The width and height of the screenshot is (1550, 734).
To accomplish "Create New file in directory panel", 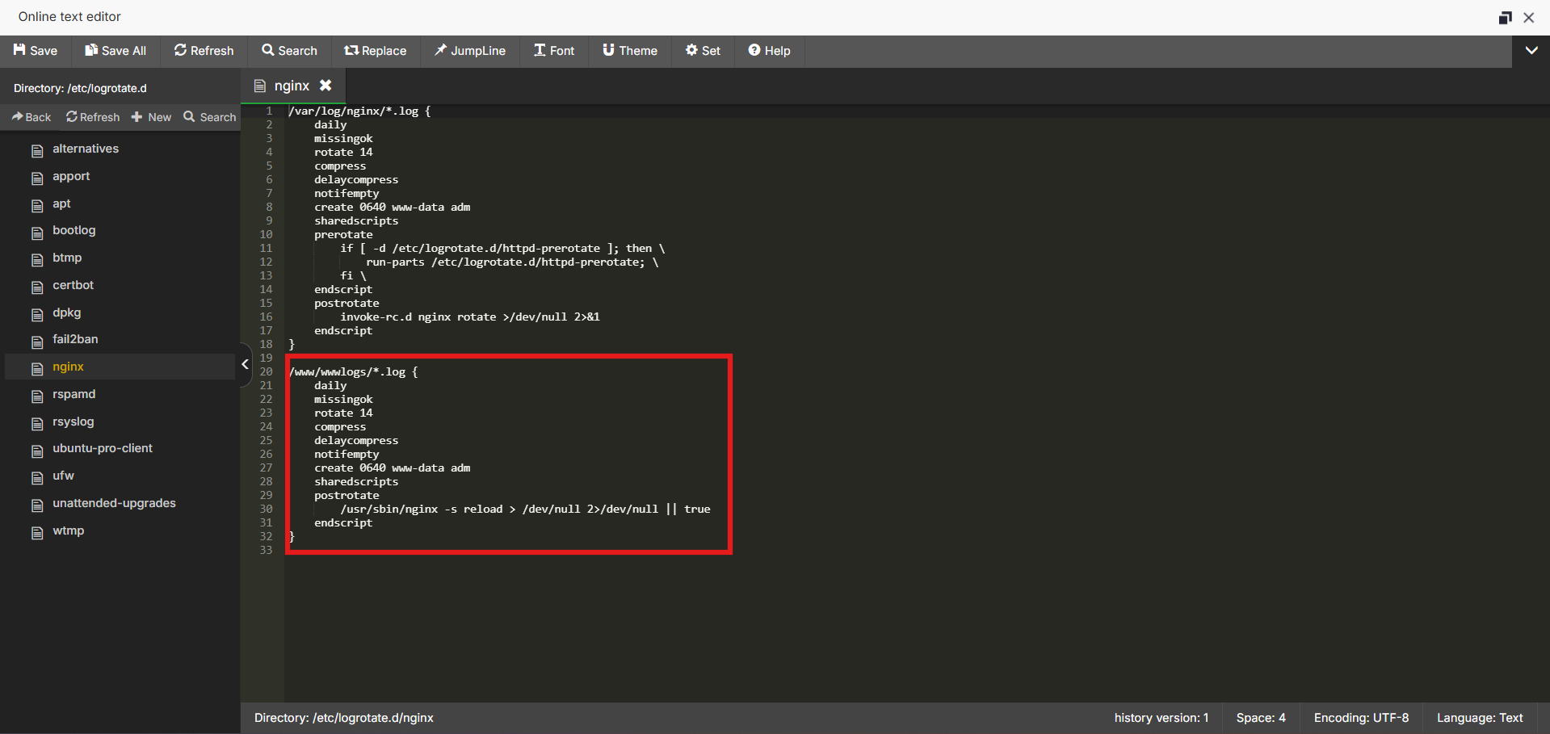I will 151,117.
